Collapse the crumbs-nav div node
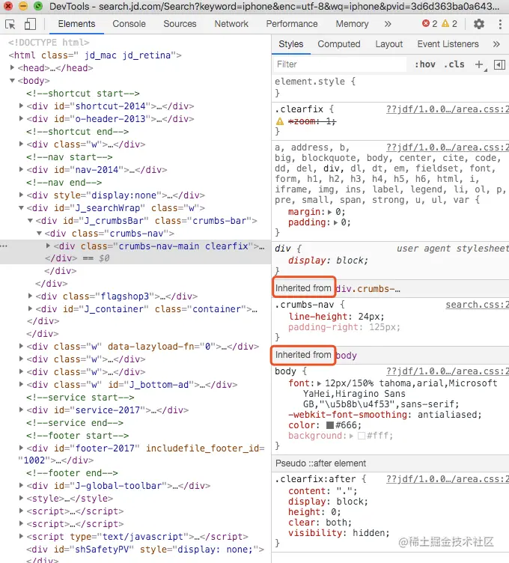Viewport: 509px width, 563px height. coord(39,234)
